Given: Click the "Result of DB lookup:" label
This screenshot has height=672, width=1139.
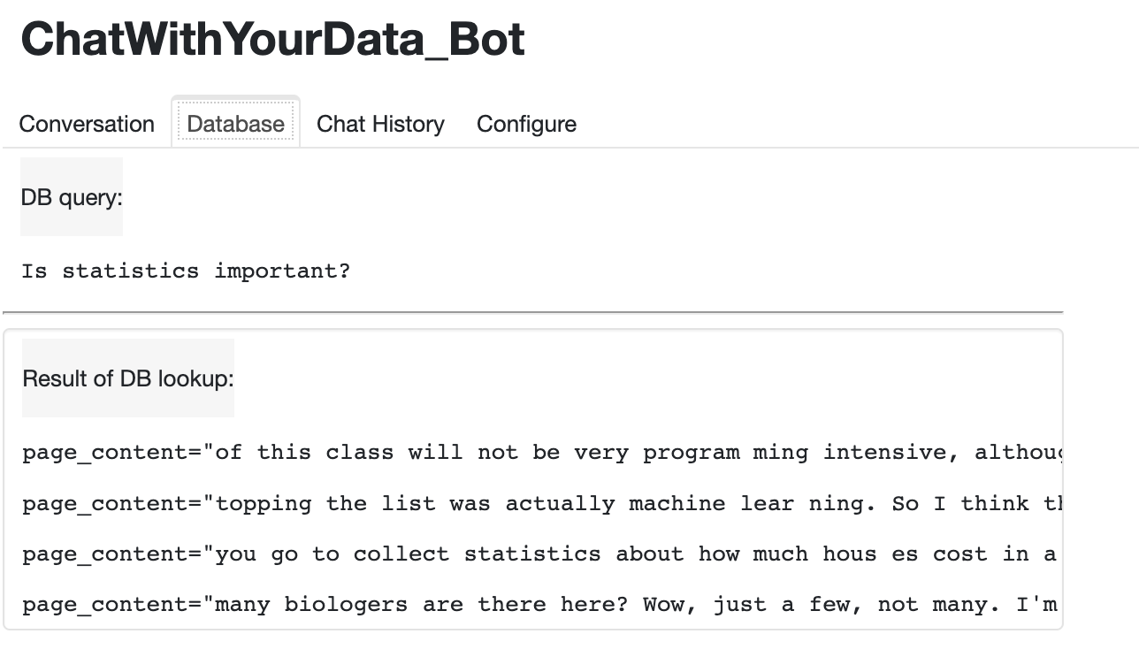Looking at the screenshot, I should click(128, 378).
